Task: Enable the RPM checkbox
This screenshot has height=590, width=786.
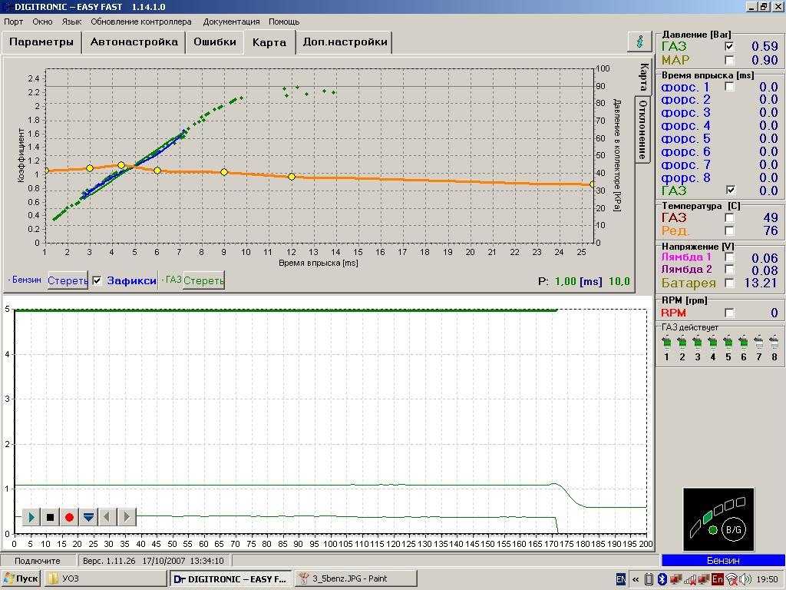Action: (x=729, y=313)
